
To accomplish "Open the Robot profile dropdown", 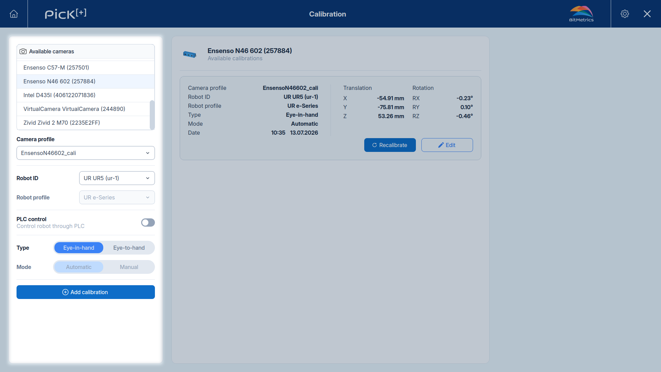I will pos(117,197).
